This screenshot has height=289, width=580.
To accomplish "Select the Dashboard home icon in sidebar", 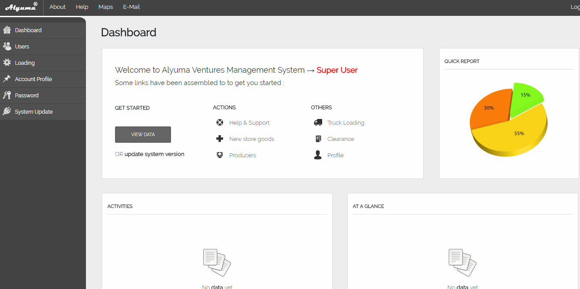I will [7, 30].
